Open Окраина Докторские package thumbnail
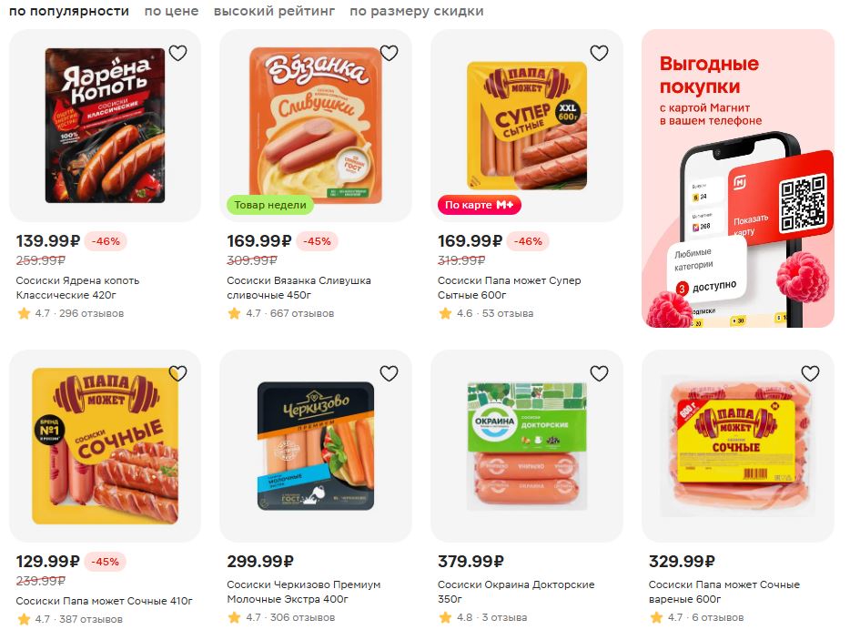Viewport: 850px width, 640px height. coord(527,446)
